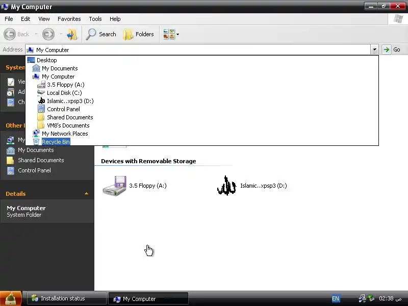Open Shared Documents link in sidebar

(x=41, y=160)
